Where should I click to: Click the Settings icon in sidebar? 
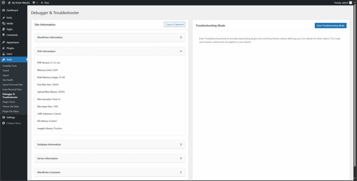point(3,117)
